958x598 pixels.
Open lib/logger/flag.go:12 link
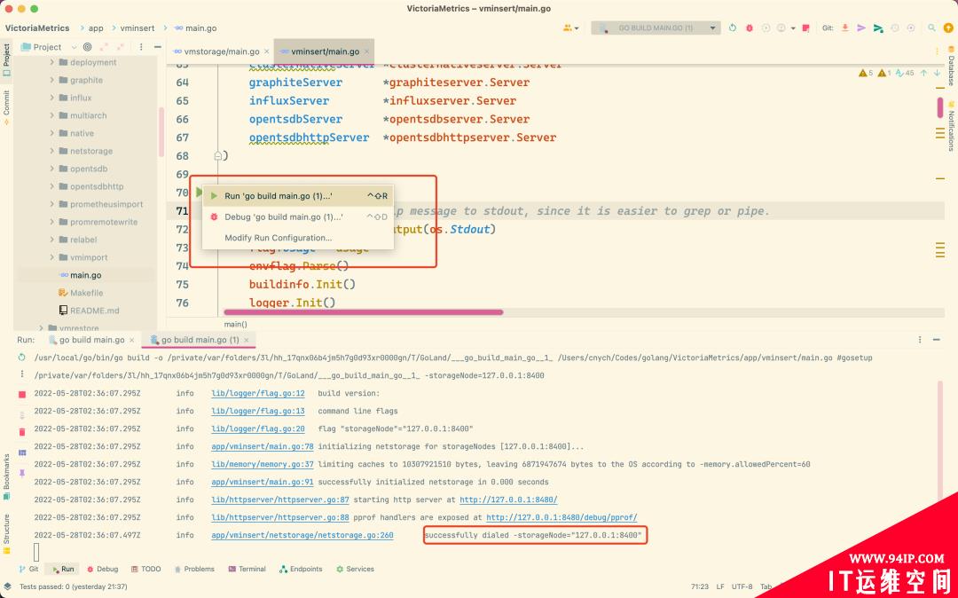coord(258,393)
